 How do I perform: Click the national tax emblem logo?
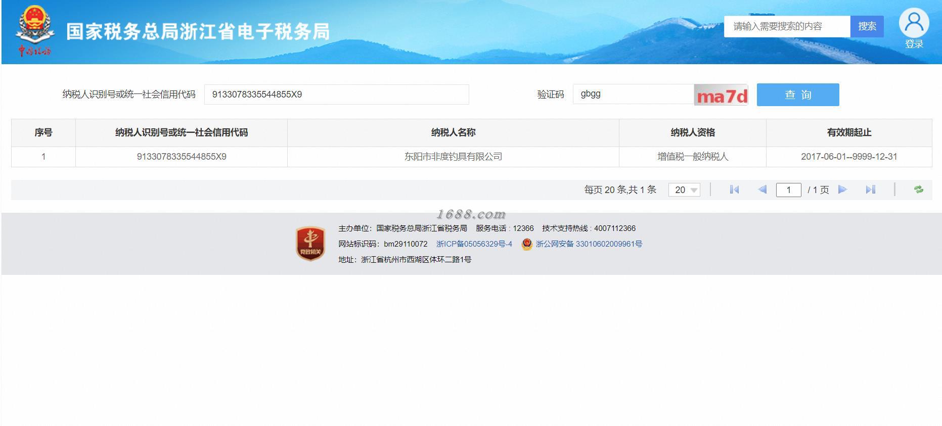pos(34,30)
